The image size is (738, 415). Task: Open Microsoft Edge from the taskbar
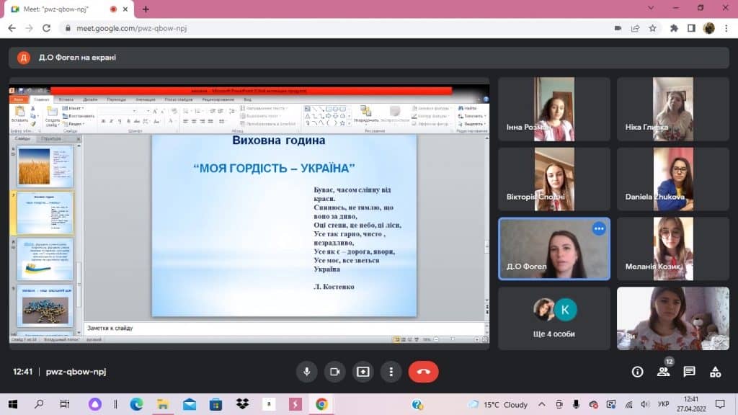coord(136,404)
